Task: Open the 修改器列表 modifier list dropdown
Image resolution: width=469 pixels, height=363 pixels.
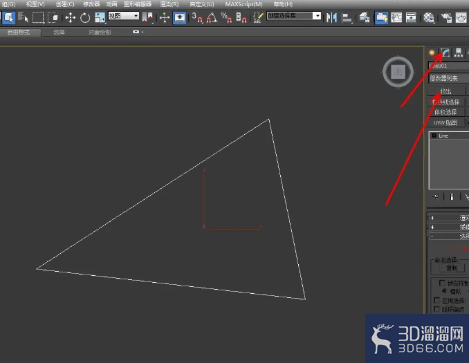Action: click(x=448, y=78)
